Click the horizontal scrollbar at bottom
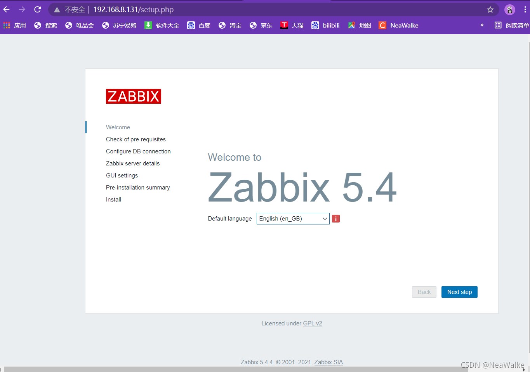Screen dimensions: 530x372 pyautogui.click(x=236, y=369)
